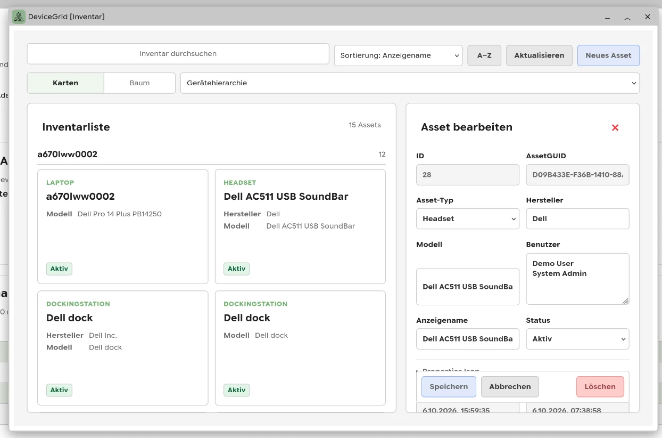Click the Hersteller field containing Dell
Image resolution: width=662 pixels, height=438 pixels.
point(577,218)
